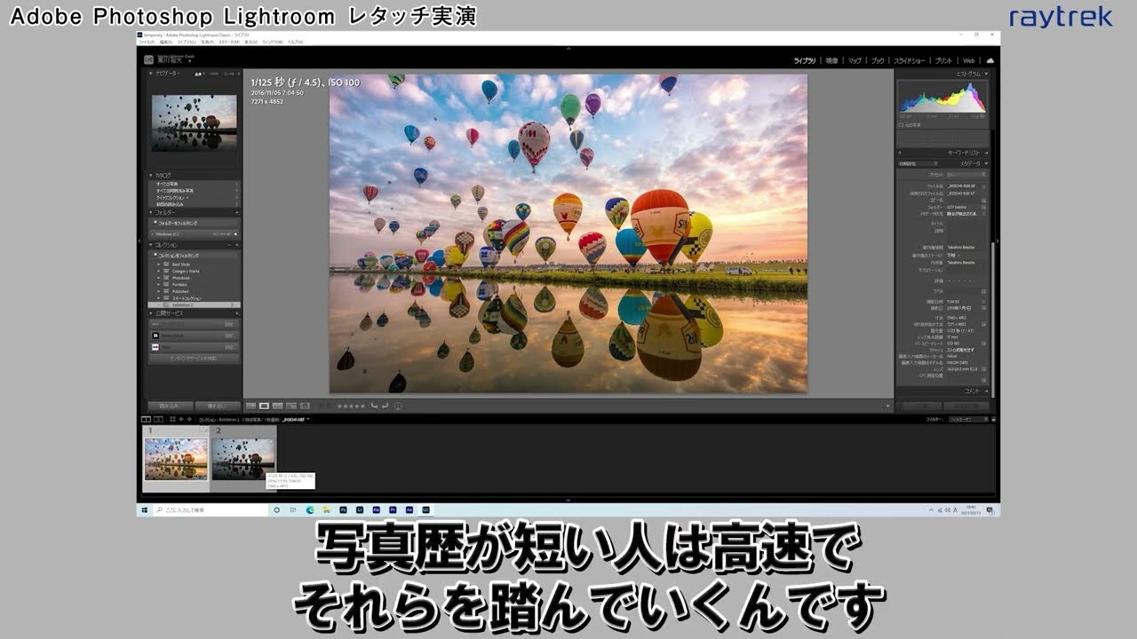The width and height of the screenshot is (1137, 639).
Task: Open After Effects from taskbar
Action: [409, 510]
